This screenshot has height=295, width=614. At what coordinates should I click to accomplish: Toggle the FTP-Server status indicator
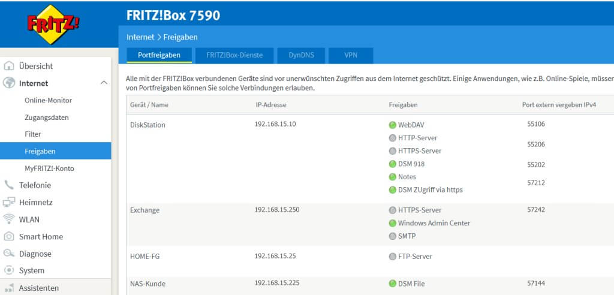(392, 257)
